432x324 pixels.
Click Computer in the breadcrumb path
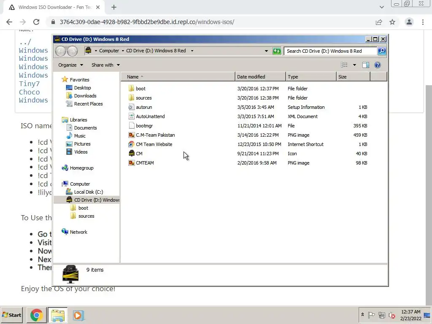click(109, 51)
